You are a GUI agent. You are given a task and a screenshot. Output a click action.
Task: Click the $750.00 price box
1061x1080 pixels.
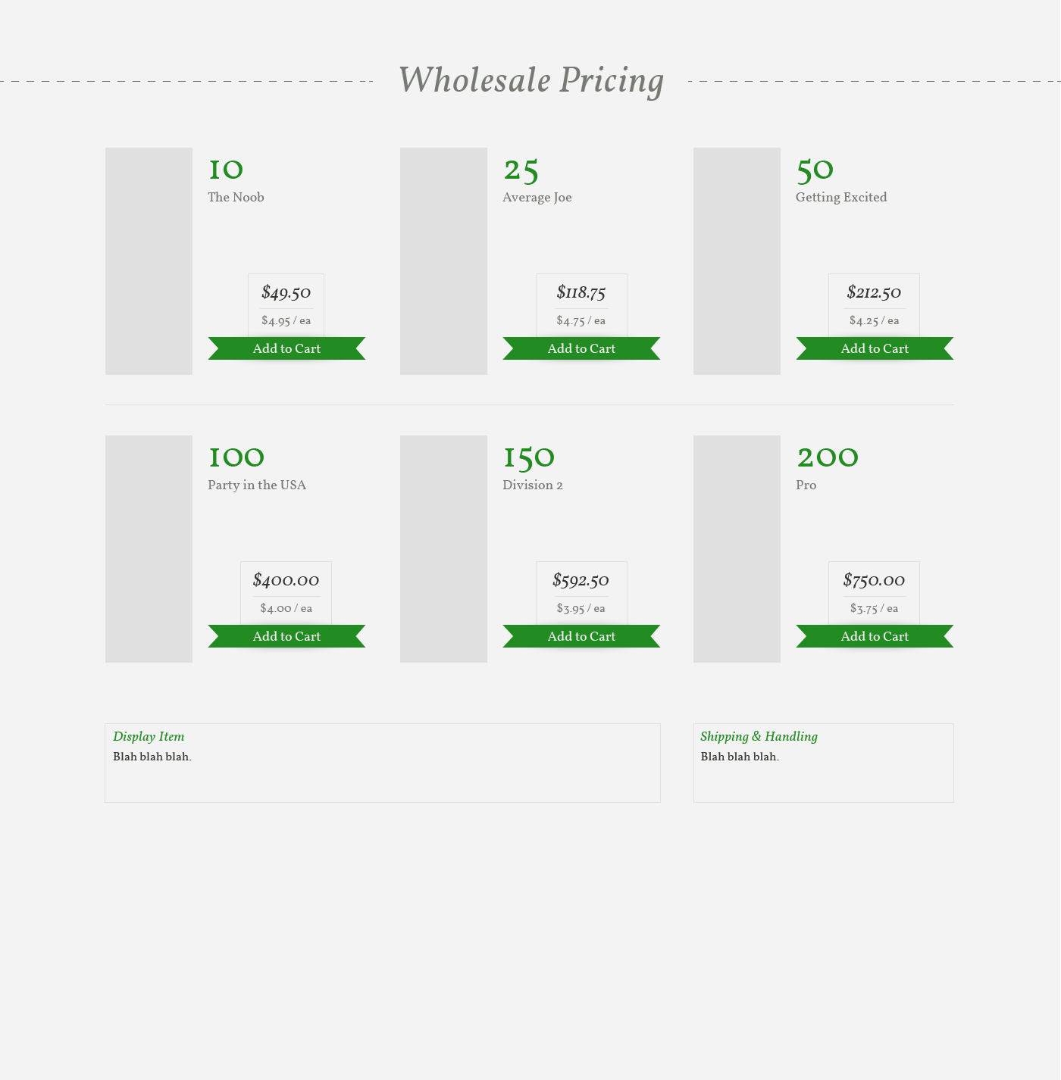pos(874,593)
